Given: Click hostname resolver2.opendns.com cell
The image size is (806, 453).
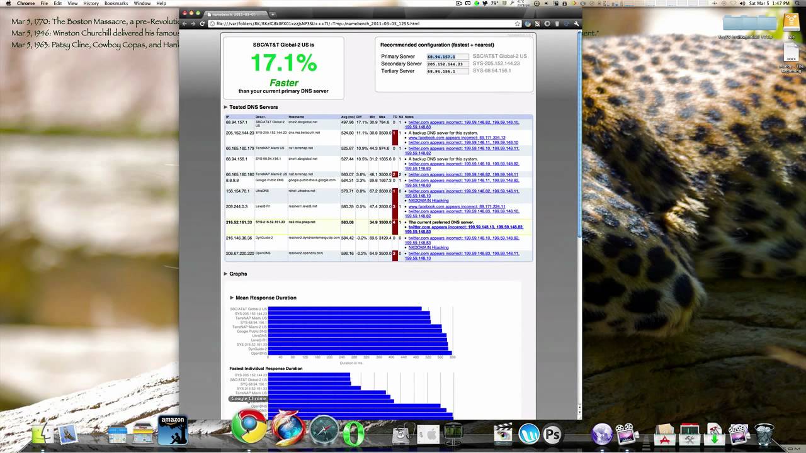Looking at the screenshot, I should point(305,253).
